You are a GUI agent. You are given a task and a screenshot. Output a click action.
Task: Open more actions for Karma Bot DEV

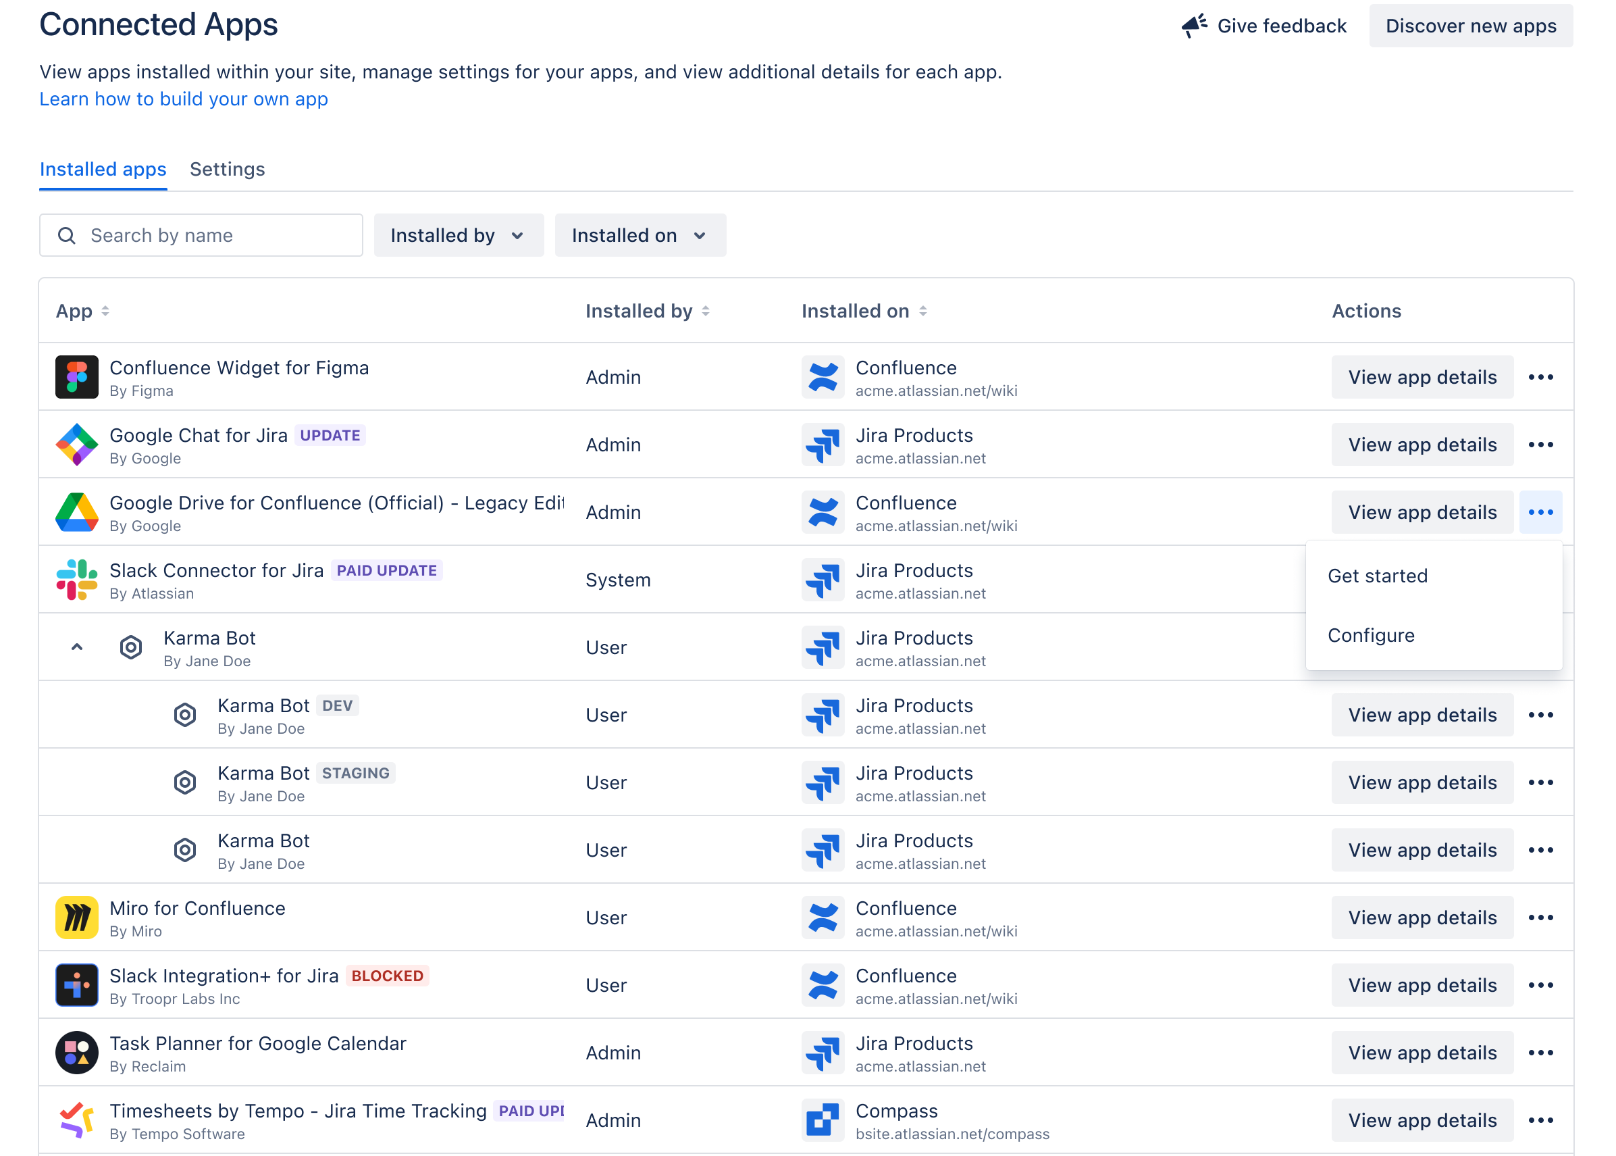click(x=1540, y=715)
